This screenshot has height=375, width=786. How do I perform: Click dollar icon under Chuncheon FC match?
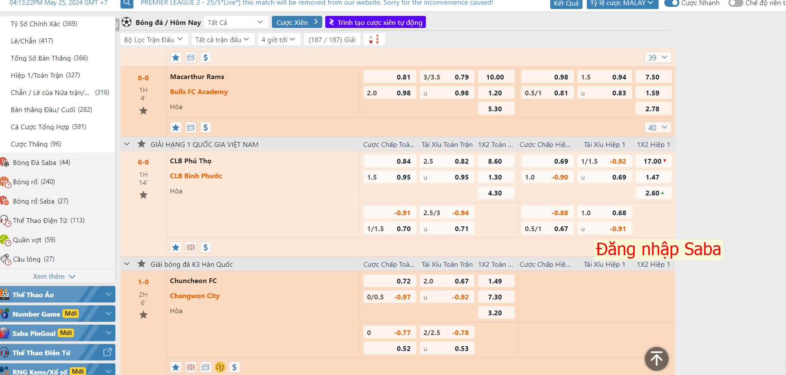click(234, 367)
